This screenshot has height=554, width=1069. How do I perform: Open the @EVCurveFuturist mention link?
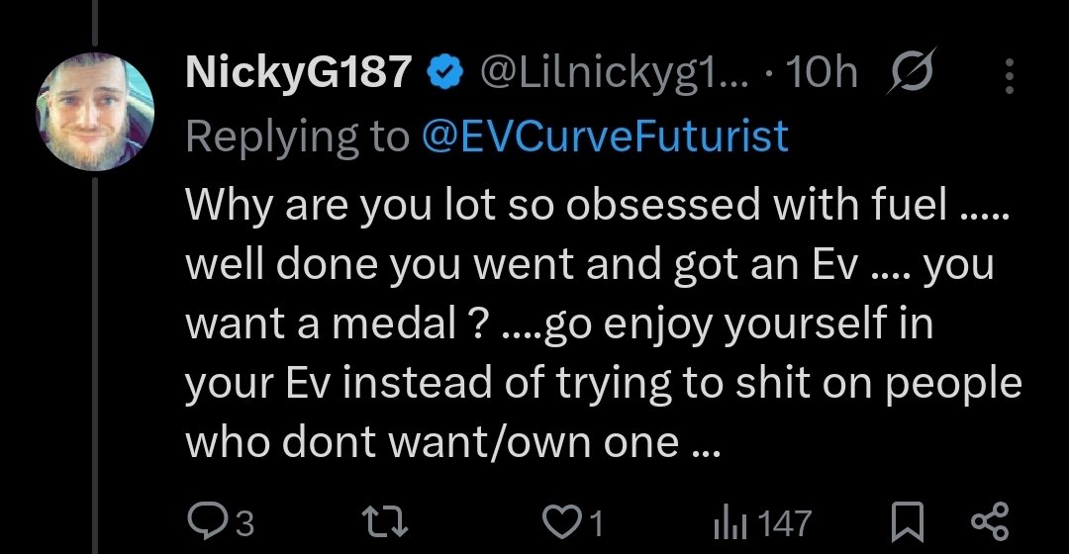606,136
